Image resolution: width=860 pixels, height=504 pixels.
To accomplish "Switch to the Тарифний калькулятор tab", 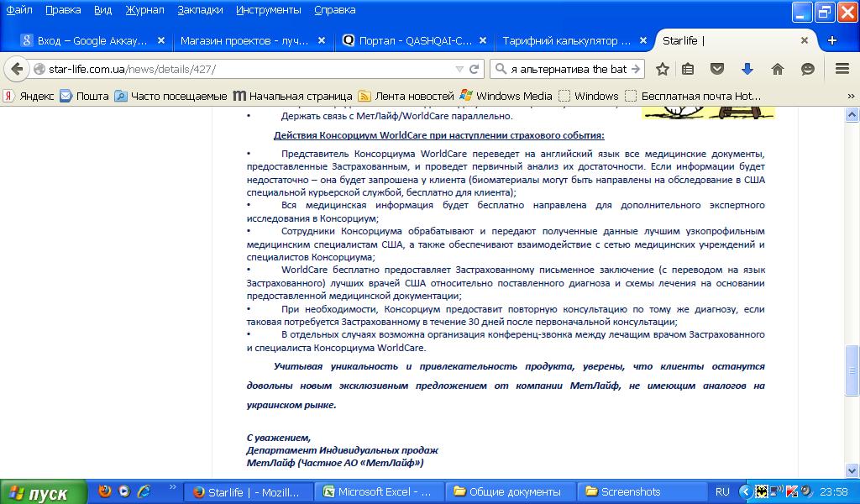I will 567,40.
